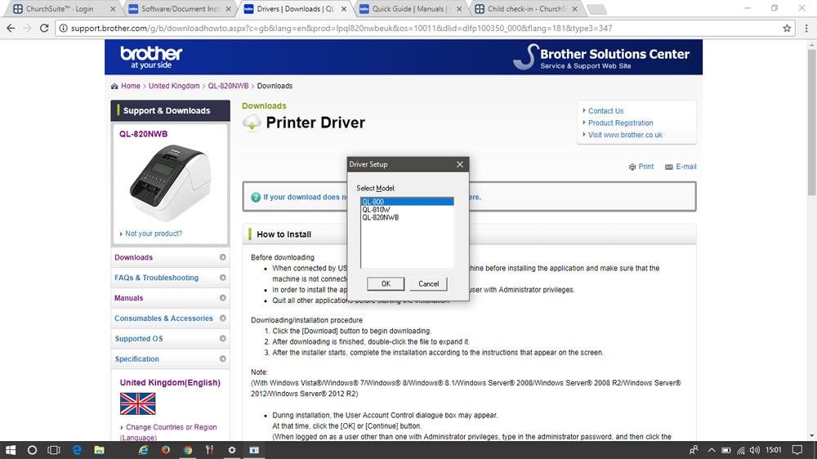Click the browser address bar URL
This screenshot has height=459, width=817.
click(x=342, y=28)
